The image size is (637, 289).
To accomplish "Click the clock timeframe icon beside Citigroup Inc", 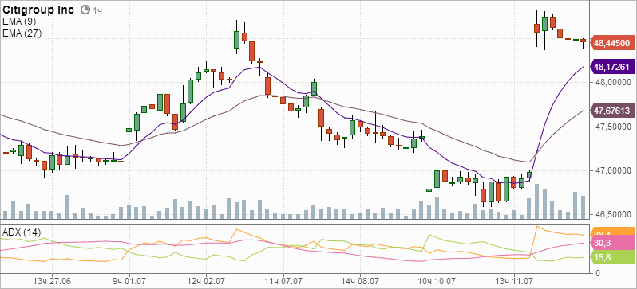I will 85,10.
